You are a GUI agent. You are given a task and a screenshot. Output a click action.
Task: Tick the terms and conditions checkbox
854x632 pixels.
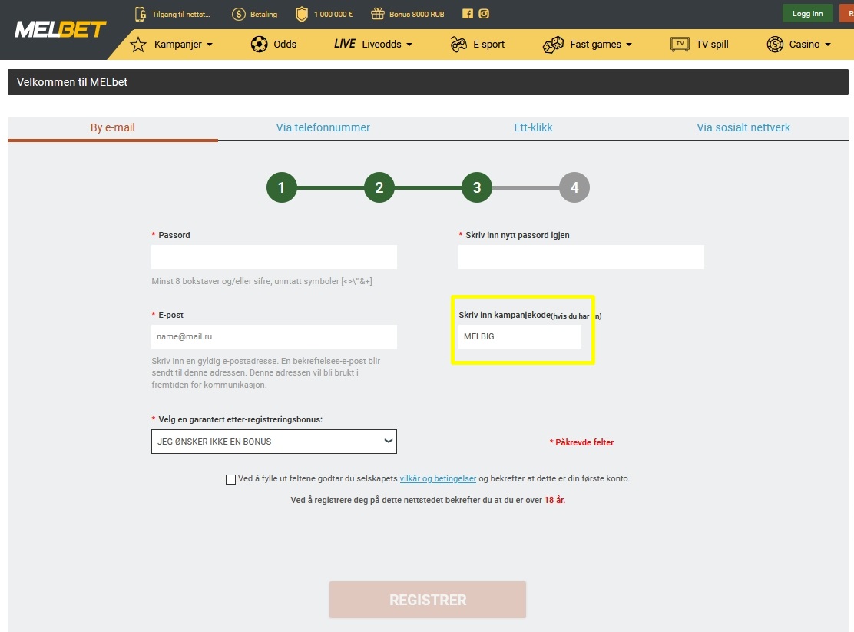(x=231, y=479)
